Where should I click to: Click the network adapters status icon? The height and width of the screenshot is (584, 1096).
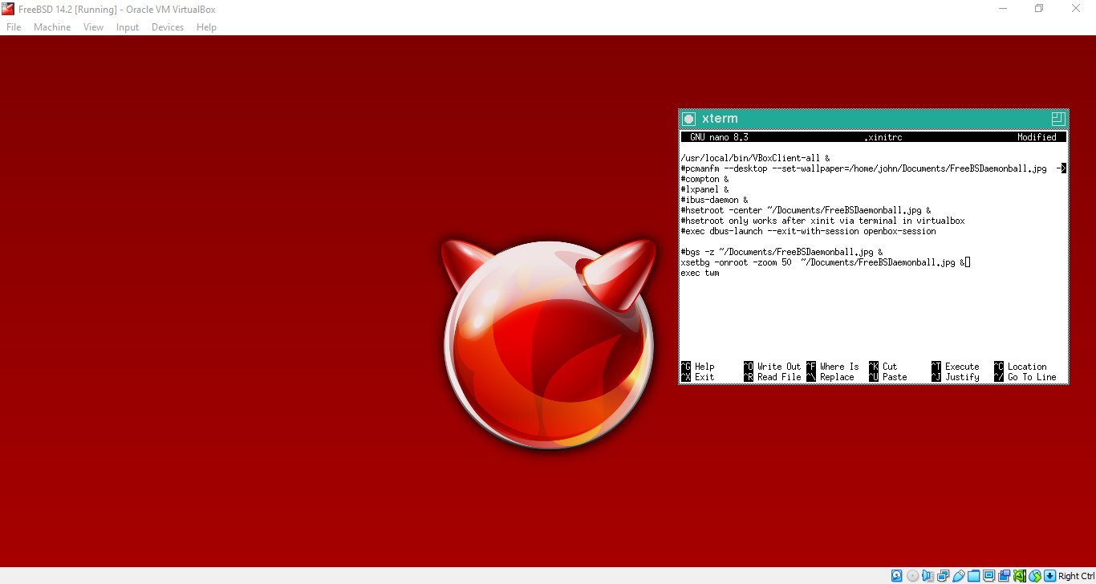click(943, 576)
